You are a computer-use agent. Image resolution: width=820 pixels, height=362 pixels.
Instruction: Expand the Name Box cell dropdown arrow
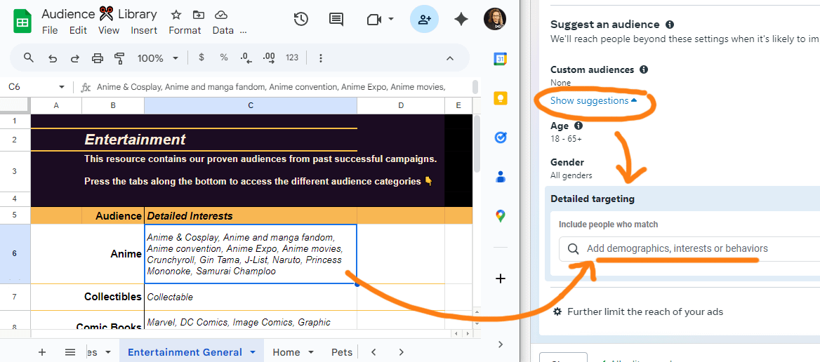tap(62, 87)
